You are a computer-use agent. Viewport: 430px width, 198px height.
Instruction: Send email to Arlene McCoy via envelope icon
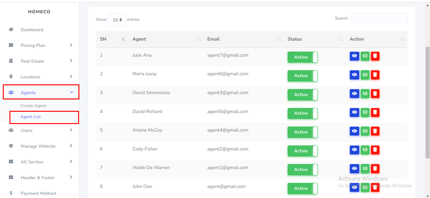pos(365,131)
